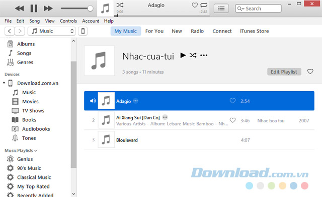Open options dots next to Adagio
The image size is (322, 197).
tap(135, 101)
